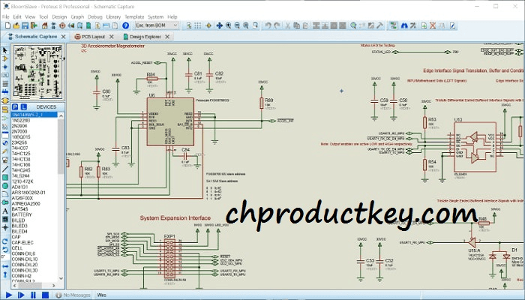This screenshot has height=300, width=525.
Task: Stop the simulation
Action: 45,295
